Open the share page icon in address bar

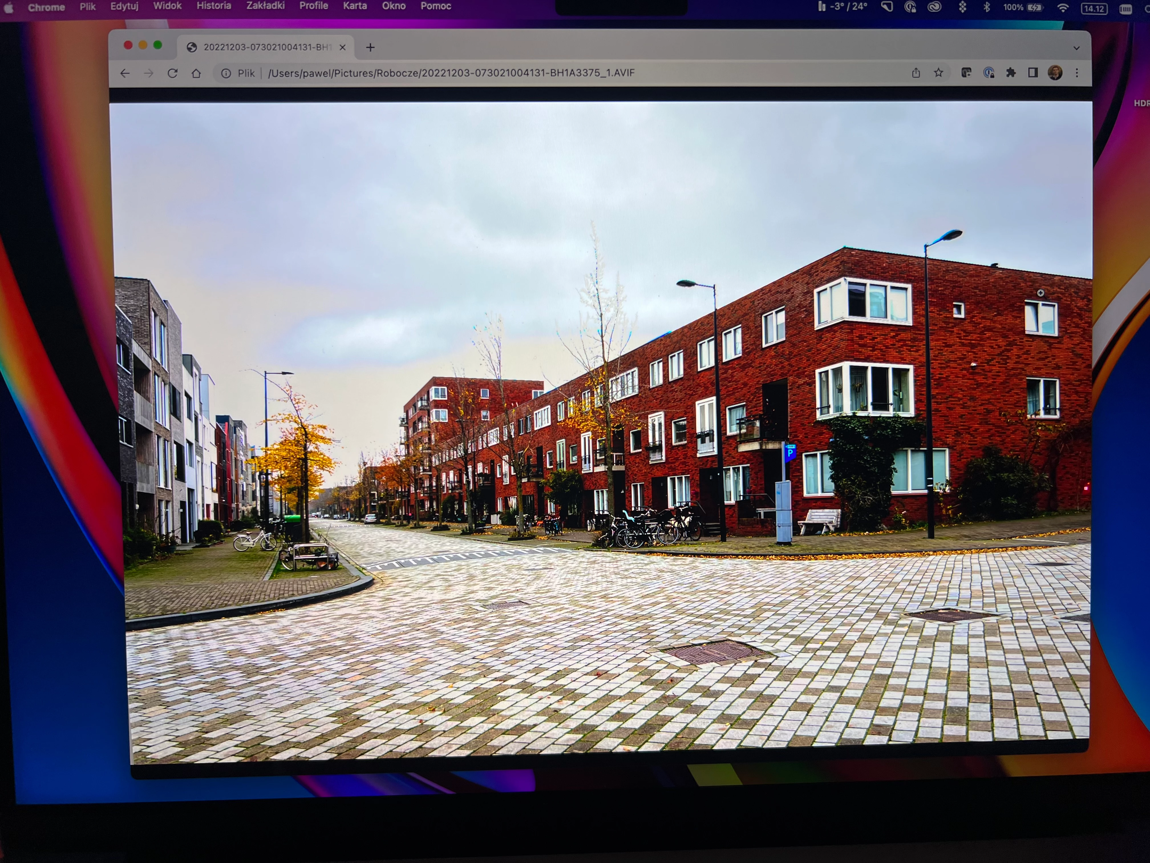916,73
